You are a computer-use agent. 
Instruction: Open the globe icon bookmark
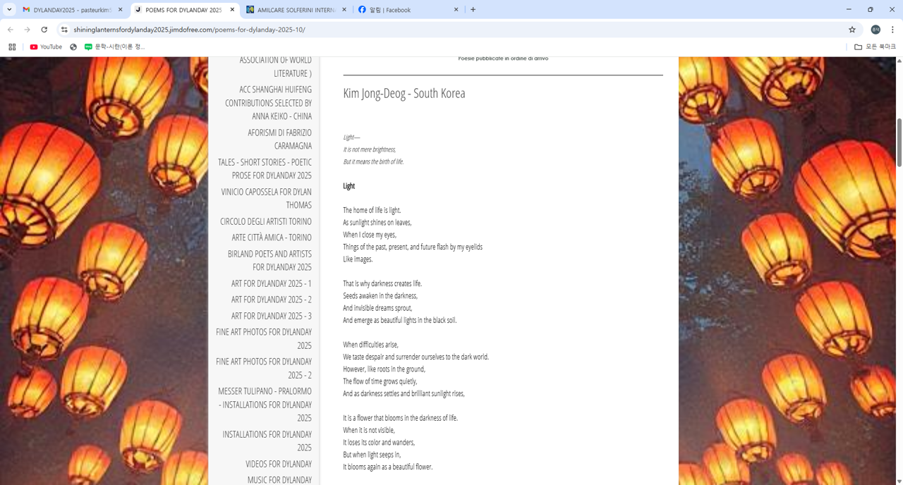tap(73, 47)
